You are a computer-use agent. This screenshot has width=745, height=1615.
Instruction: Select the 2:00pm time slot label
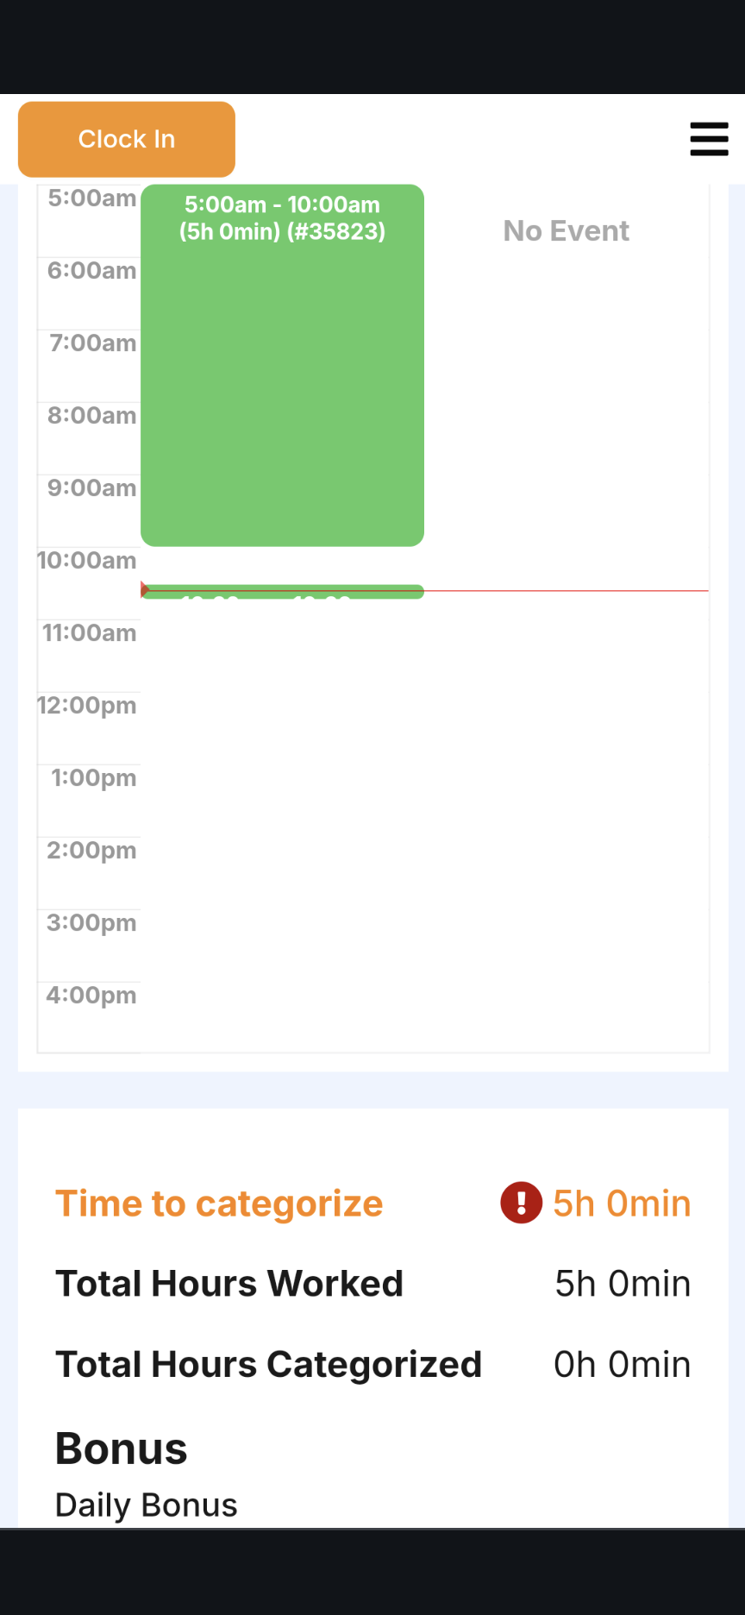pos(91,851)
